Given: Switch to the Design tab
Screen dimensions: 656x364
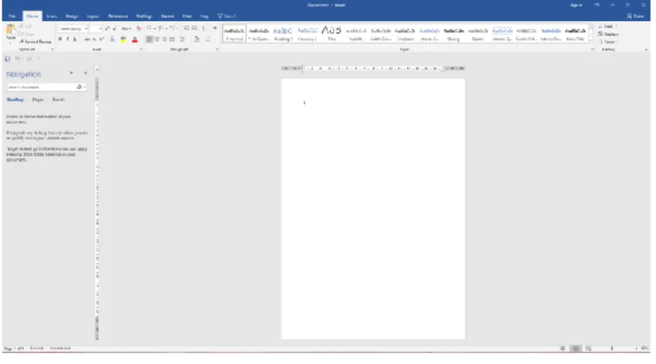Looking at the screenshot, I should [x=72, y=16].
